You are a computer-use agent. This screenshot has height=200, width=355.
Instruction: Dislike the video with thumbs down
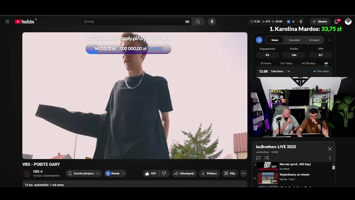coord(164,173)
